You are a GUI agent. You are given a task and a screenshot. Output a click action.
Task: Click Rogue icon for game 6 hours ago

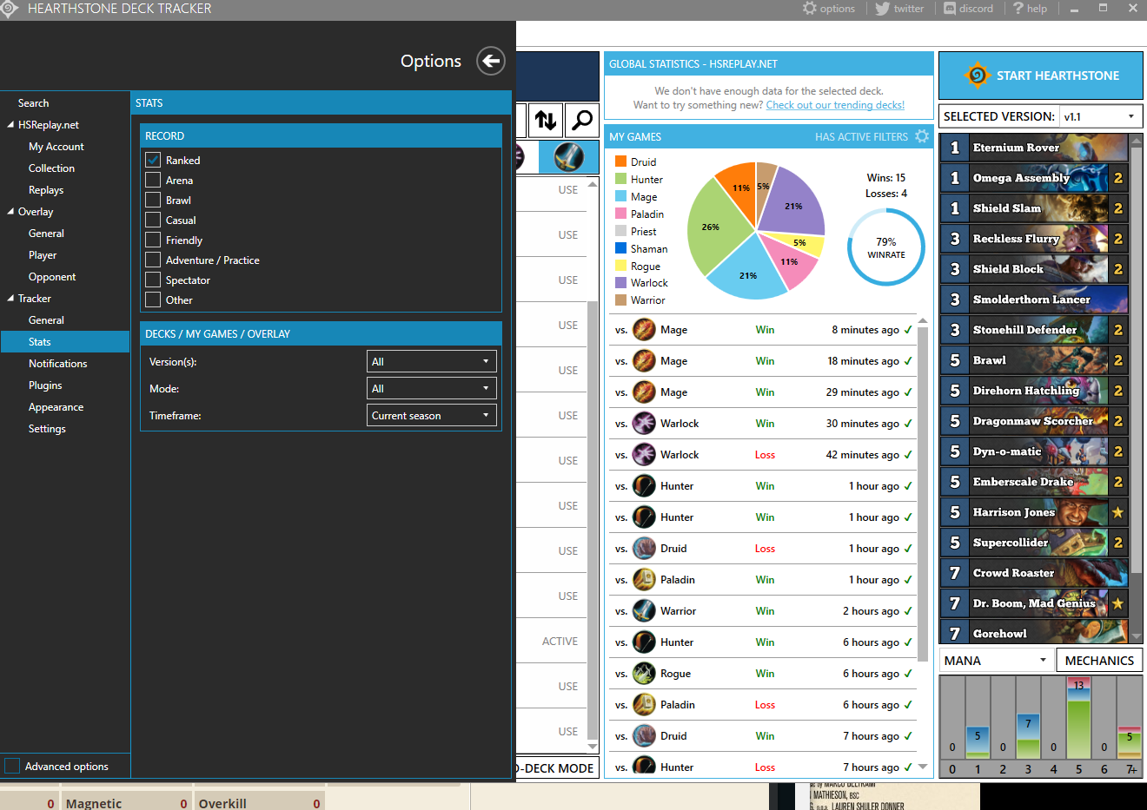pyautogui.click(x=644, y=674)
